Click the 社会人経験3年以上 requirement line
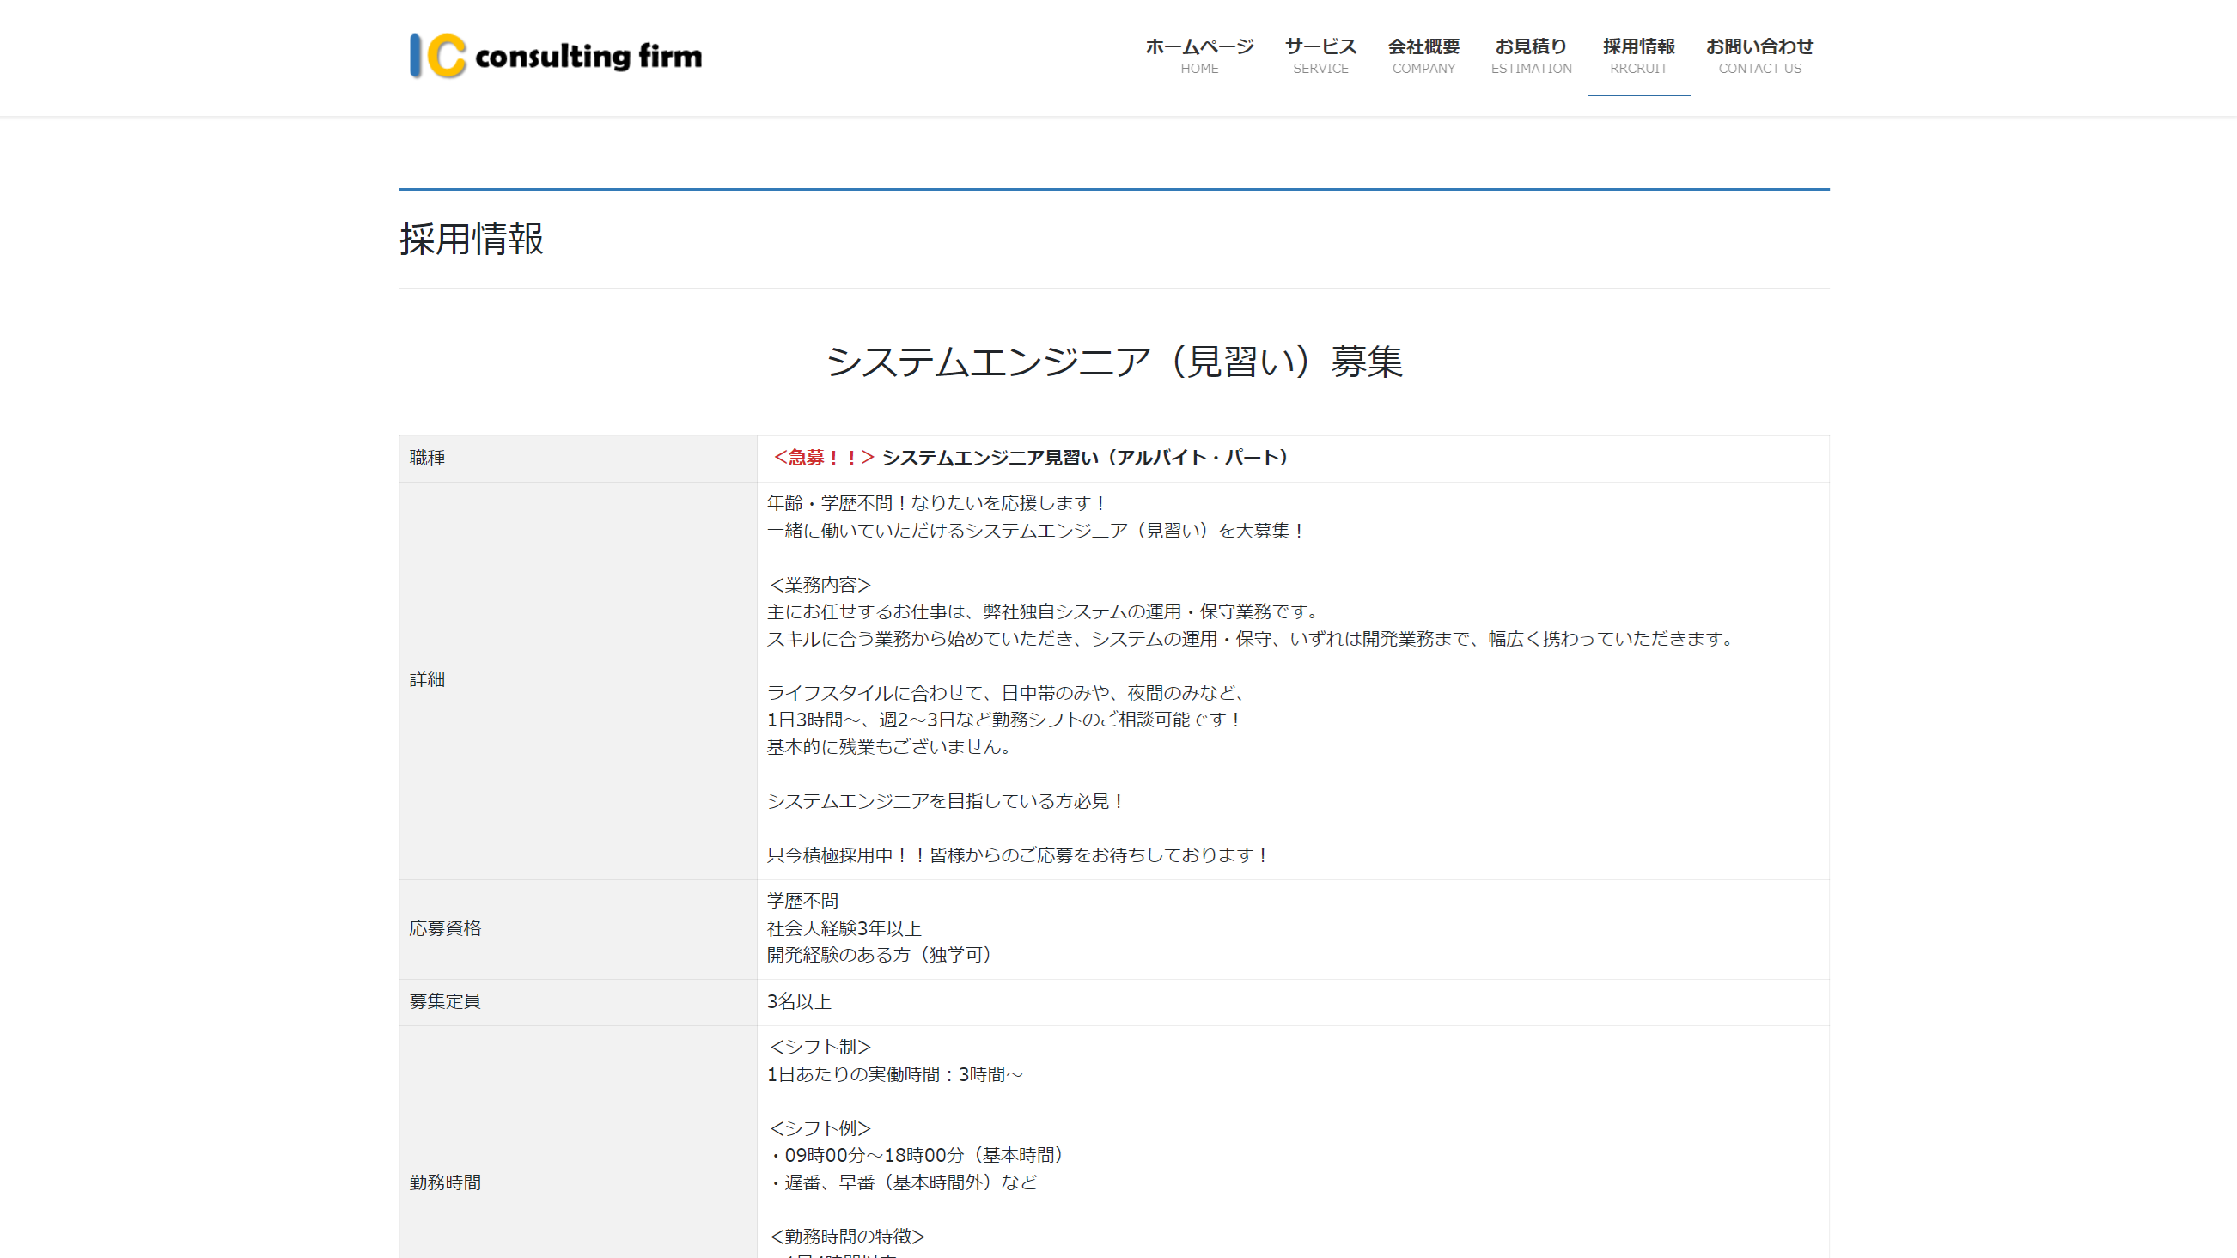Viewport: 2237px width, 1258px height. pos(844,928)
